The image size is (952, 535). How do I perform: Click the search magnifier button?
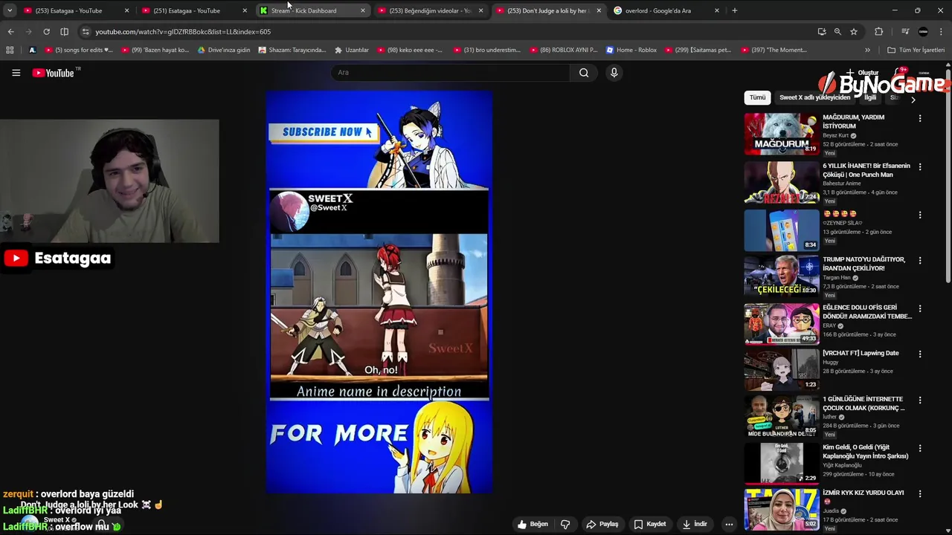[x=584, y=72]
